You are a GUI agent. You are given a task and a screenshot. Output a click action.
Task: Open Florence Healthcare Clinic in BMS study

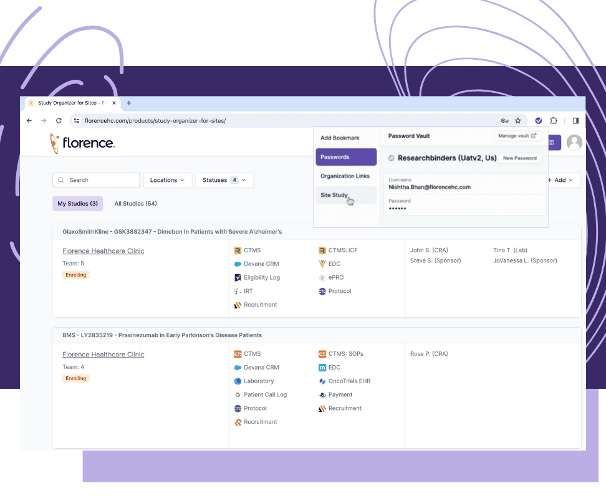[x=103, y=355]
